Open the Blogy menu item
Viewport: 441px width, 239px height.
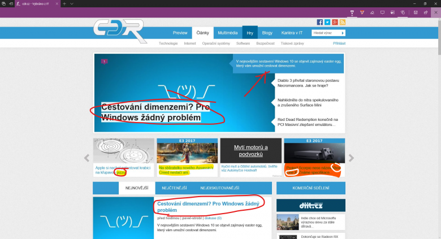(x=267, y=33)
